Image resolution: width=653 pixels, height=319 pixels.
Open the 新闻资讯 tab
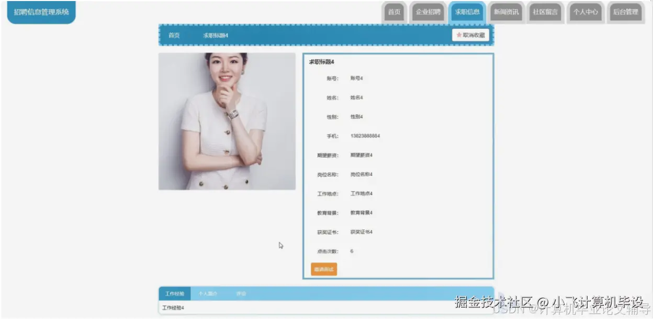tap(506, 12)
